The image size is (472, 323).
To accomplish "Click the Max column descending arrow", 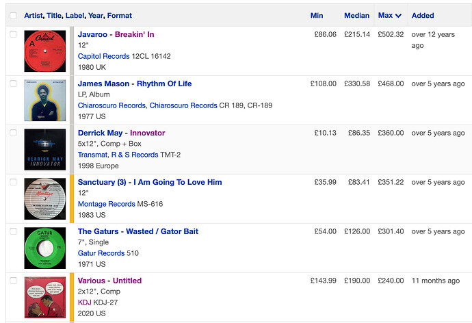I will click(x=398, y=16).
